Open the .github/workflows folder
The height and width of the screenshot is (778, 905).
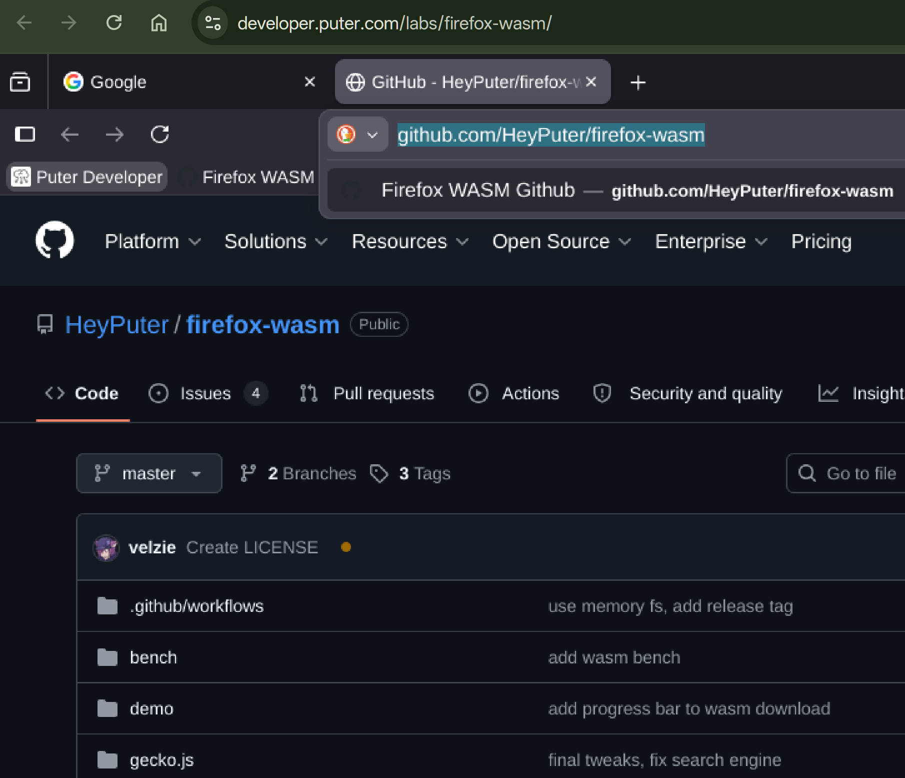(196, 606)
